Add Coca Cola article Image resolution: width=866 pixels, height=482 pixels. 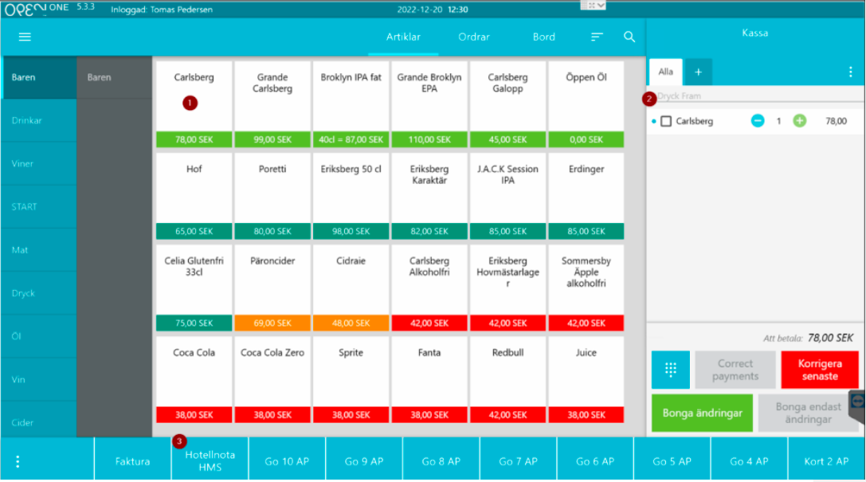click(x=194, y=379)
